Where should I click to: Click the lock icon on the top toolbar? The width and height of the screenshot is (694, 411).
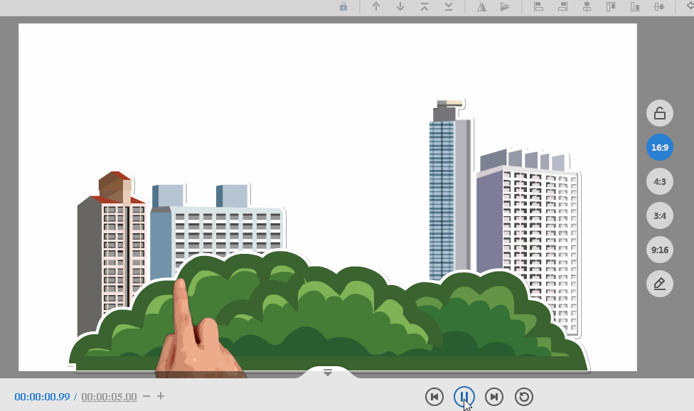343,6
